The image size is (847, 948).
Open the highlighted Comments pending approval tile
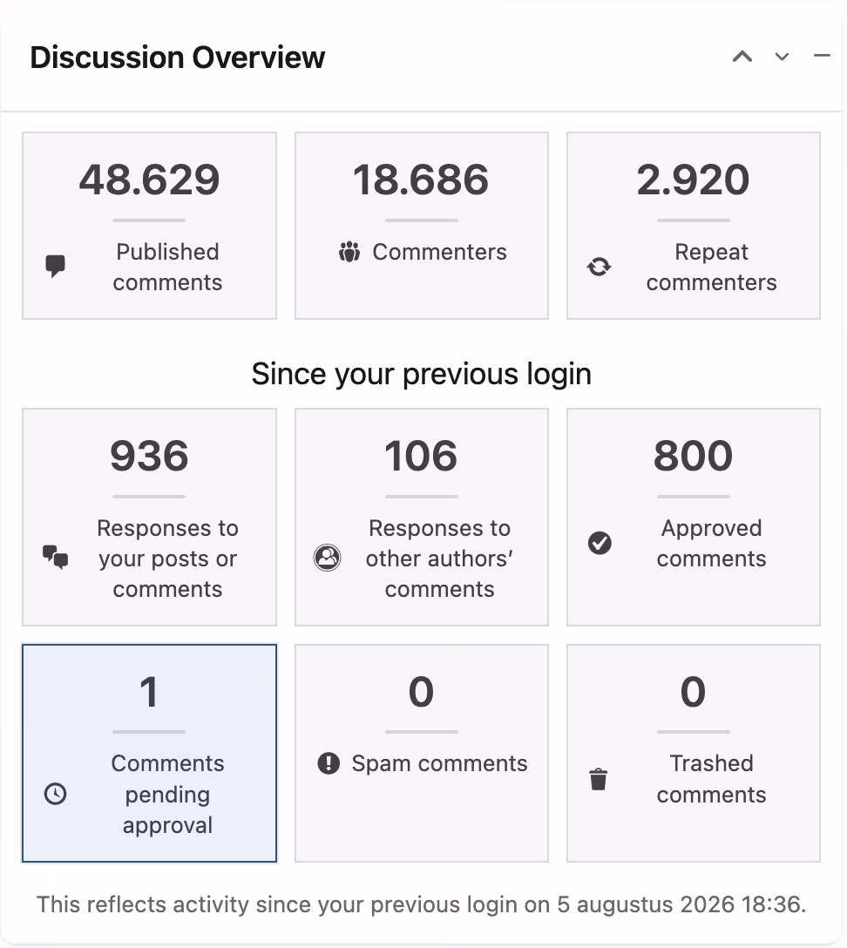tap(149, 753)
